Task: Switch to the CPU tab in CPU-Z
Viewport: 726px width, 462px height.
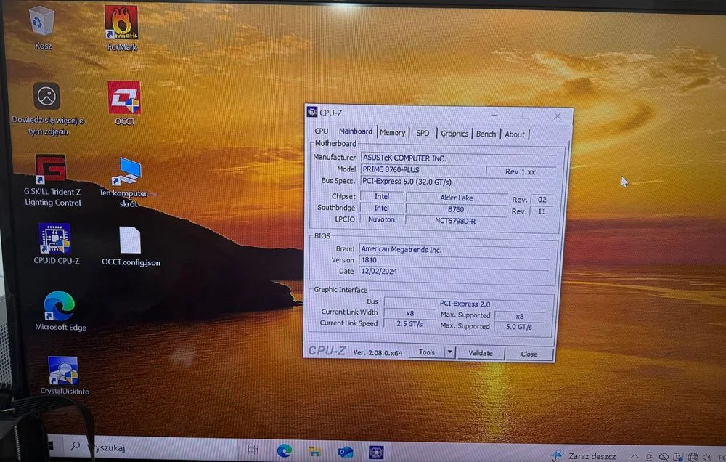Action: (x=321, y=131)
